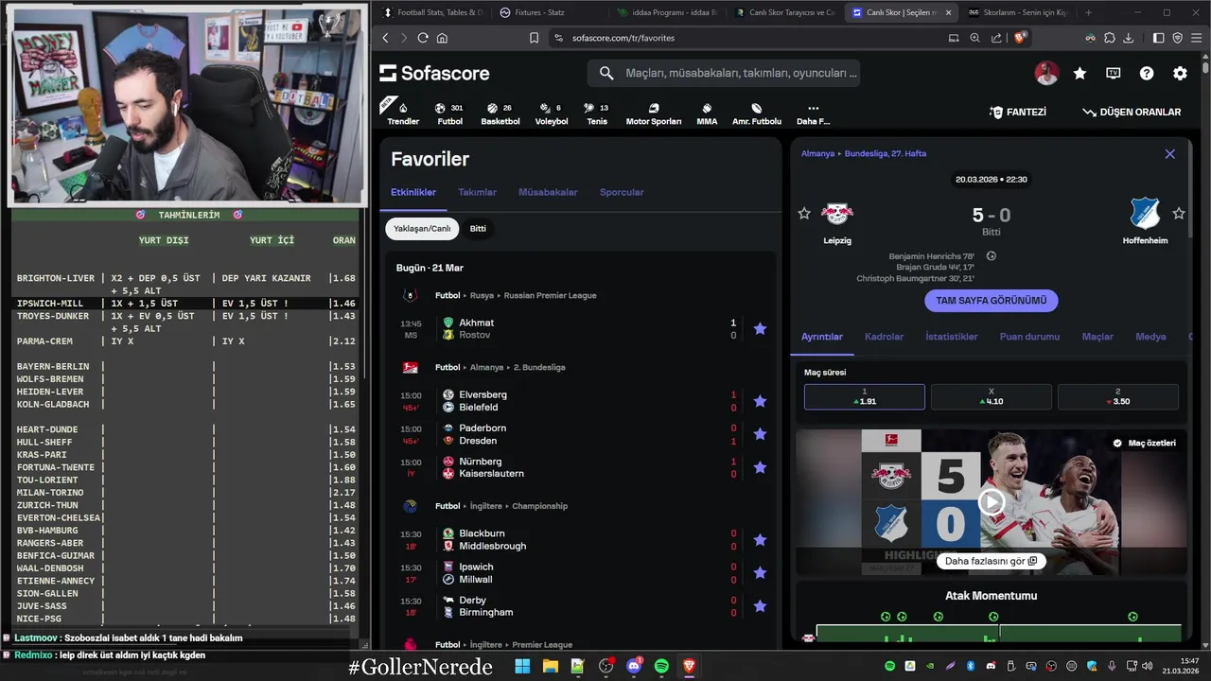Viewport: 1211px width, 681px height.
Task: Select draw odds 4.10
Action: [991, 396]
